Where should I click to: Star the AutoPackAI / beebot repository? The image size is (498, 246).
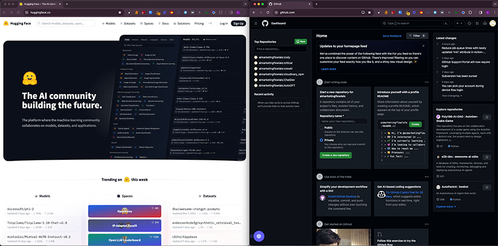[486, 187]
